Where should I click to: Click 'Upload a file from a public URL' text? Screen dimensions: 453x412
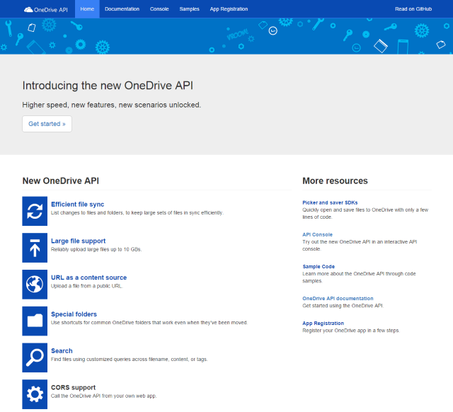coord(86,286)
